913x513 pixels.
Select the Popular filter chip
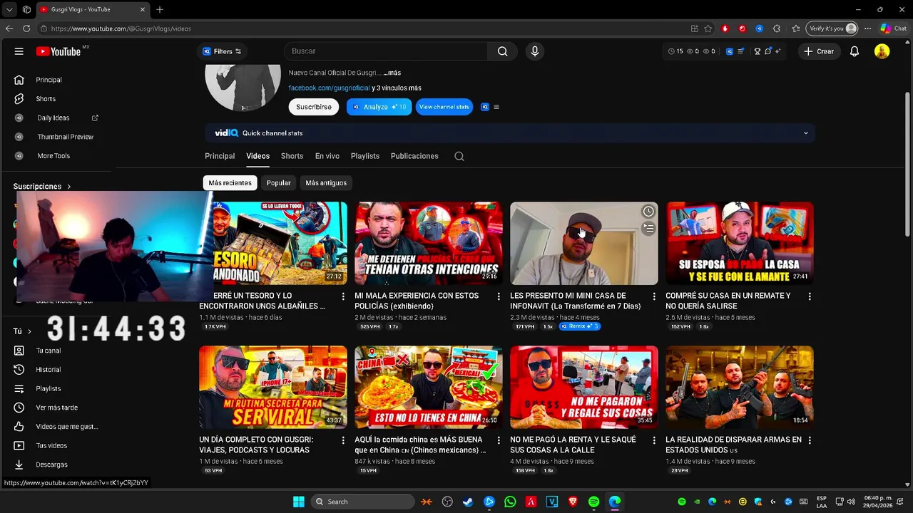(x=278, y=183)
